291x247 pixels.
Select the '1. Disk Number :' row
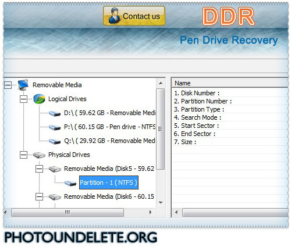(x=230, y=93)
